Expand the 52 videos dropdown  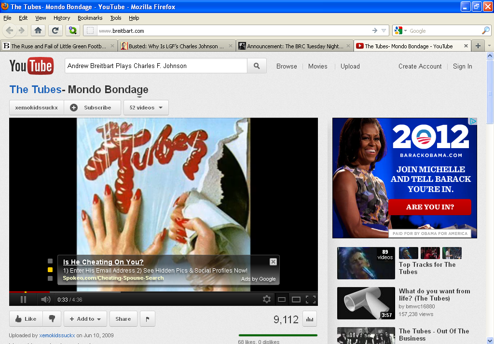click(x=146, y=108)
